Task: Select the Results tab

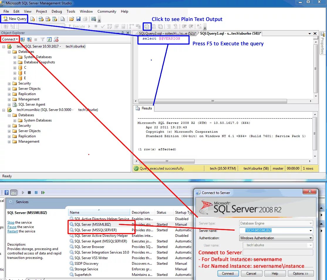Action: click(144, 108)
